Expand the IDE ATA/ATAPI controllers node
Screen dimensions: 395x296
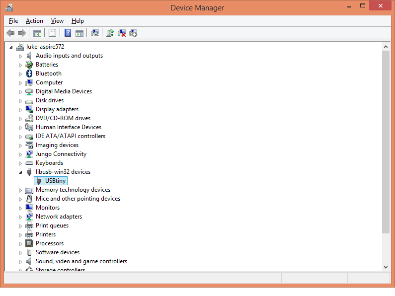coord(20,137)
